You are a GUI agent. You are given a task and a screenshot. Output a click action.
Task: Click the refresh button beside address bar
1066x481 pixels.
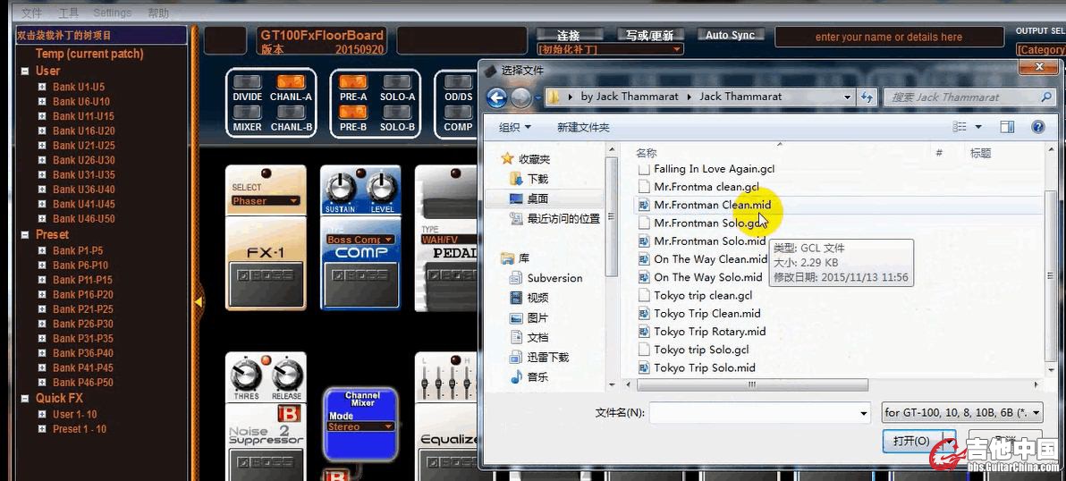867,97
